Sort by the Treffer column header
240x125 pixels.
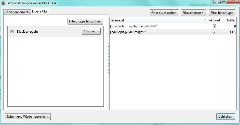point(229,20)
